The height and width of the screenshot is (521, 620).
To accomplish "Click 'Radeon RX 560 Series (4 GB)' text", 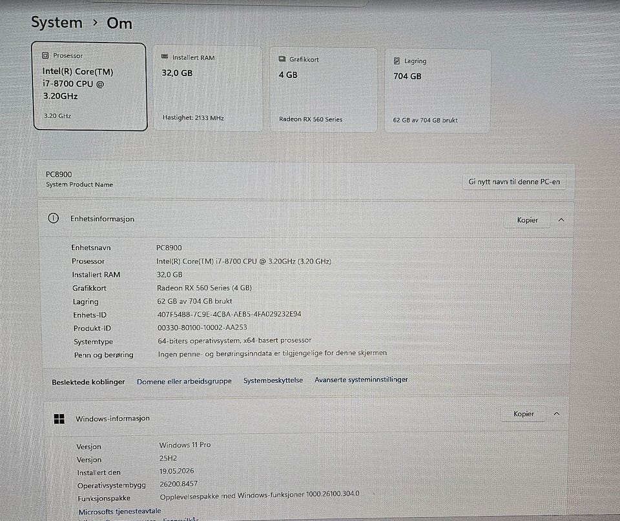I will pyautogui.click(x=205, y=288).
